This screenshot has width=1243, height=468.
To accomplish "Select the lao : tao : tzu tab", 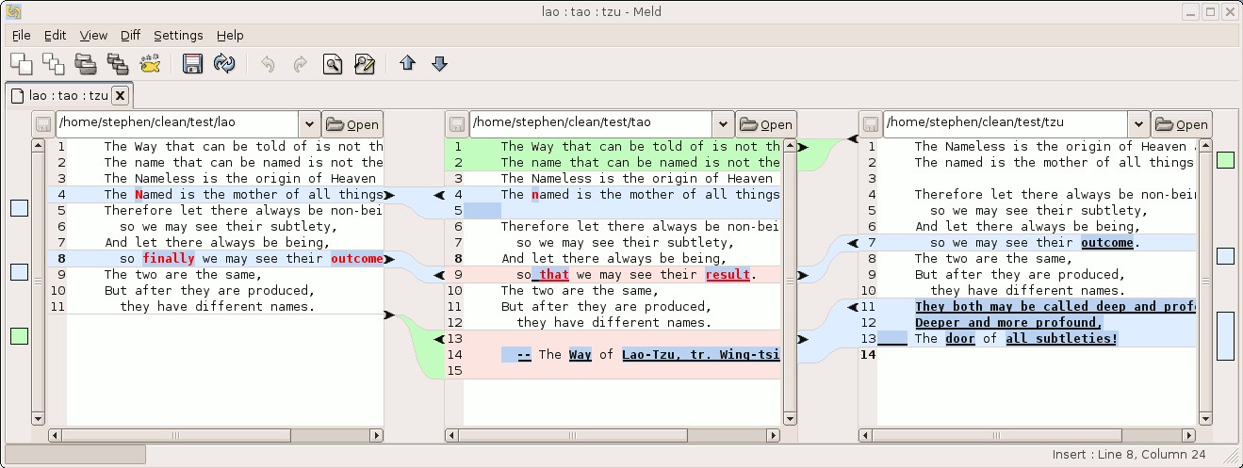I will point(69,95).
